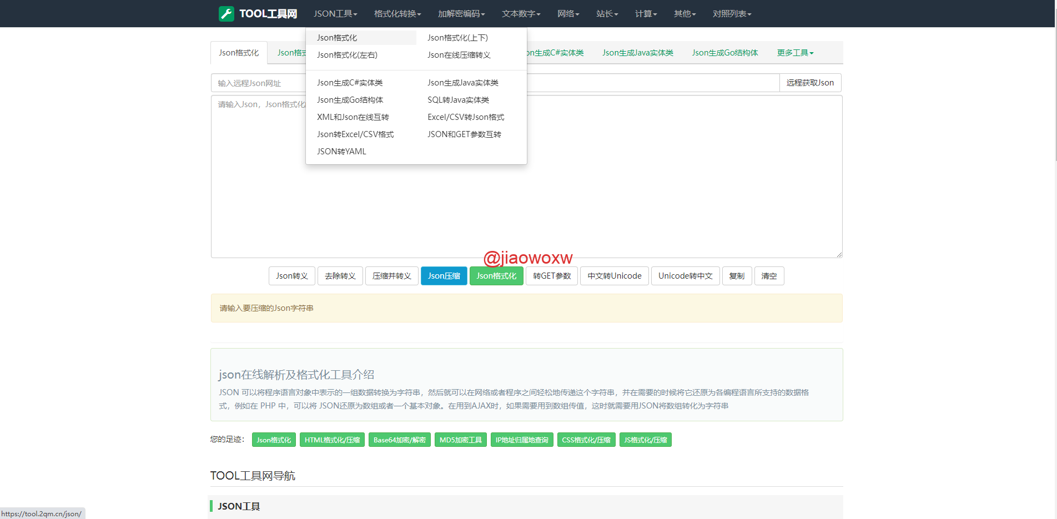Open the 加解密编码 nav dropdown
1057x519 pixels.
461,14
